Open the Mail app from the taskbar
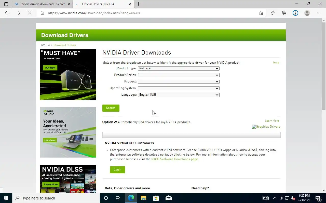 [x=168, y=198]
